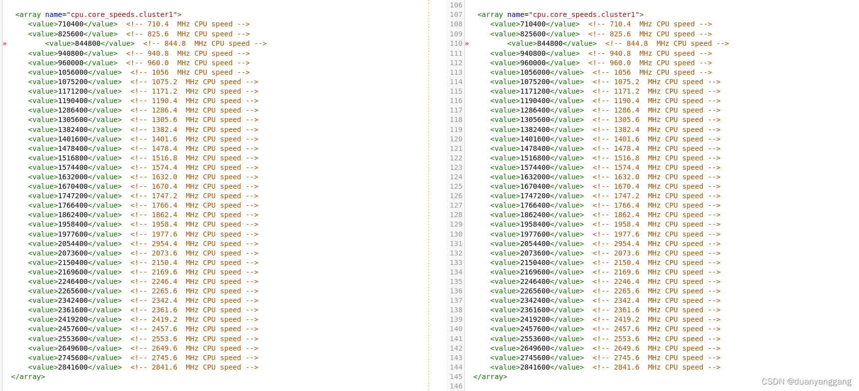
Task: Click the closing array tag on line 145
Action: 490,377
